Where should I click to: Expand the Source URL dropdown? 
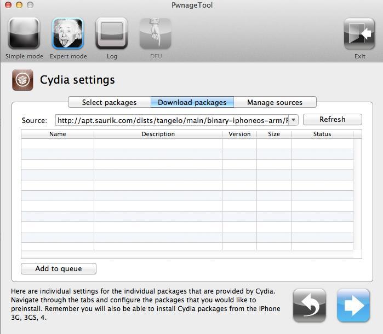[x=294, y=120]
